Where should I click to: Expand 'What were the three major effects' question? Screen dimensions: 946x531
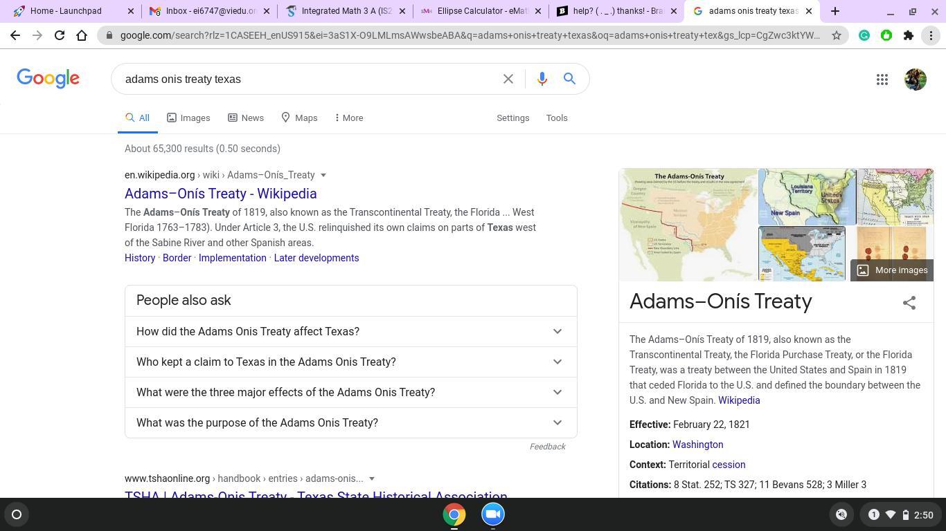(351, 392)
